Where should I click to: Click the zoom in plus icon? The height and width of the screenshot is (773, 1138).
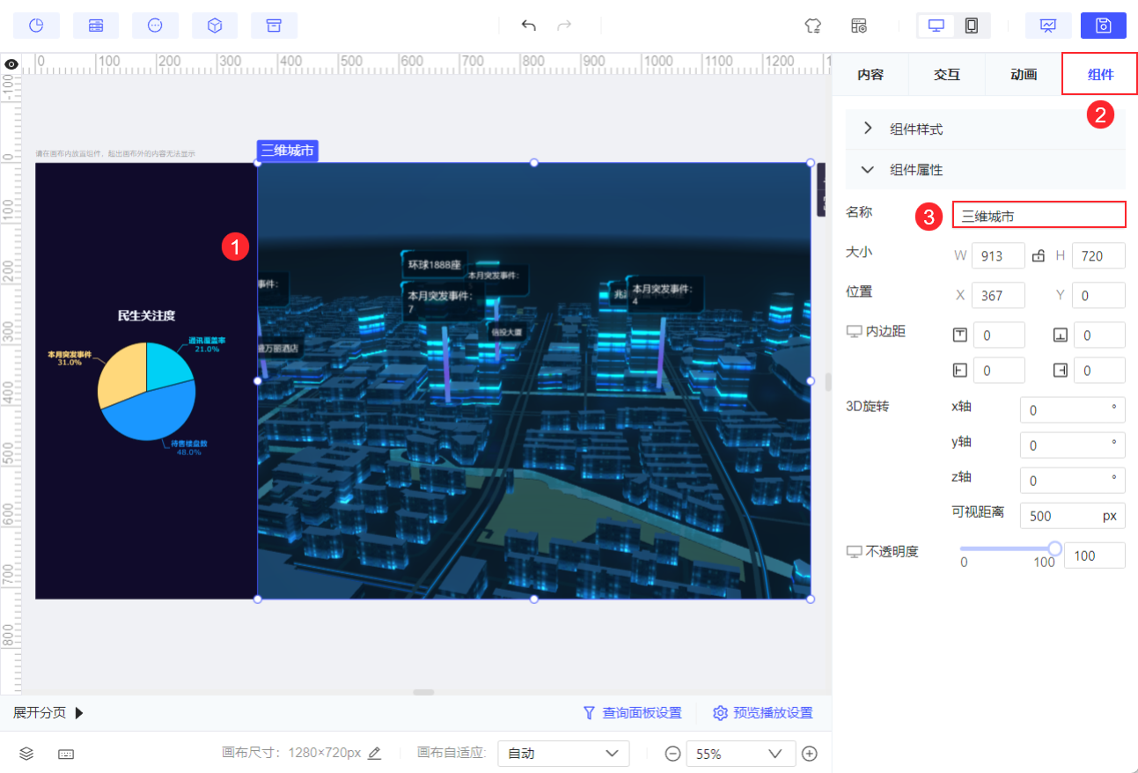(810, 754)
